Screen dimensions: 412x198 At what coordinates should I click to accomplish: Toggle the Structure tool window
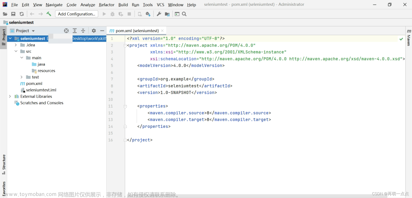4,163
